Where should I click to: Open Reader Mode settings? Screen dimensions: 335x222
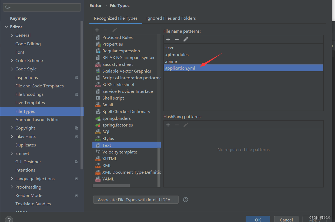[x=29, y=195]
